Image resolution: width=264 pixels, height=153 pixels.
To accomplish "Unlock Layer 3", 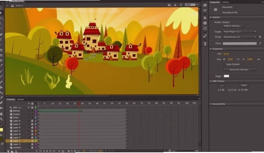I will click(32, 131).
